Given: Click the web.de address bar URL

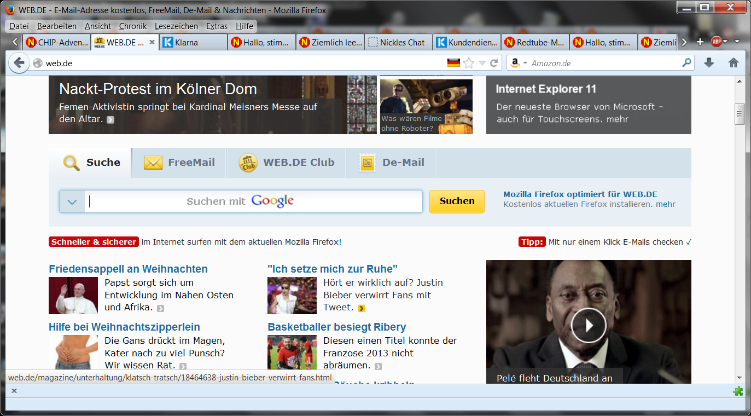Looking at the screenshot, I should [59, 63].
